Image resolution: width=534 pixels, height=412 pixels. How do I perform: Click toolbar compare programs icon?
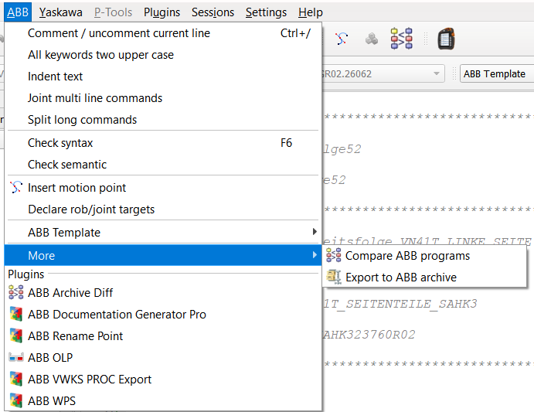[402, 39]
